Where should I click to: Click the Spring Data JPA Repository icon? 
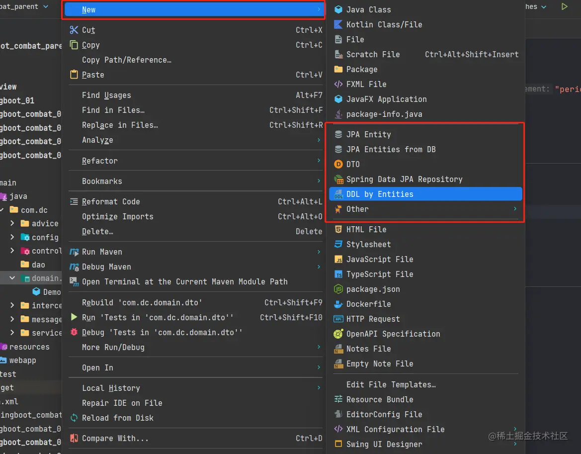338,180
